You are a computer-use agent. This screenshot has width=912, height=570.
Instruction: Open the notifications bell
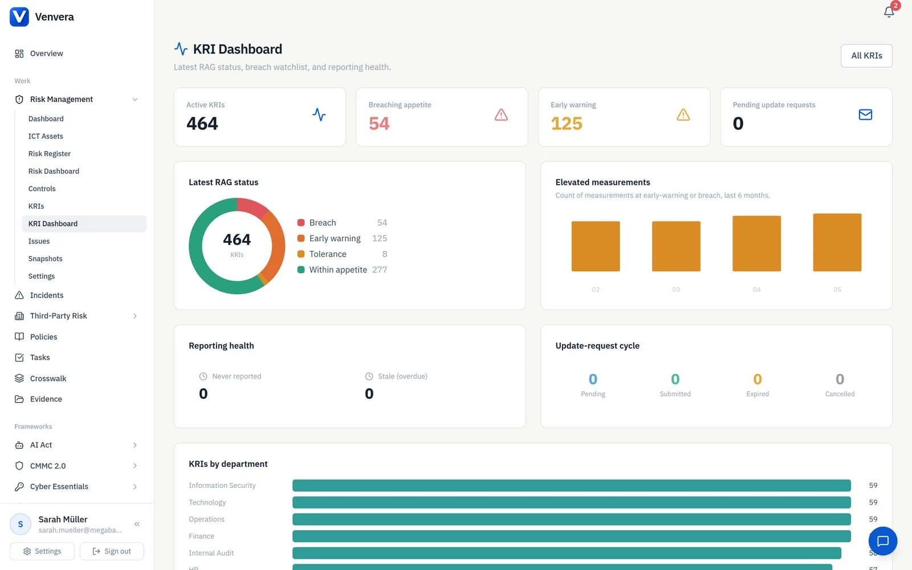(889, 12)
